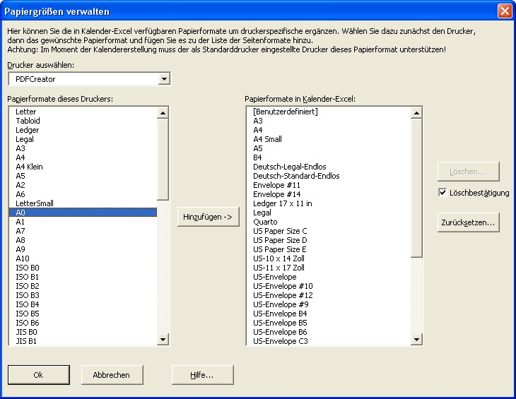The image size is (516, 399).
Task: Cancel the dialog via Abbrechen
Action: [x=112, y=375]
